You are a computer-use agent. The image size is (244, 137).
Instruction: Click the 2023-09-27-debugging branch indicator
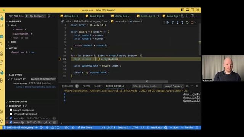[x=19, y=127]
